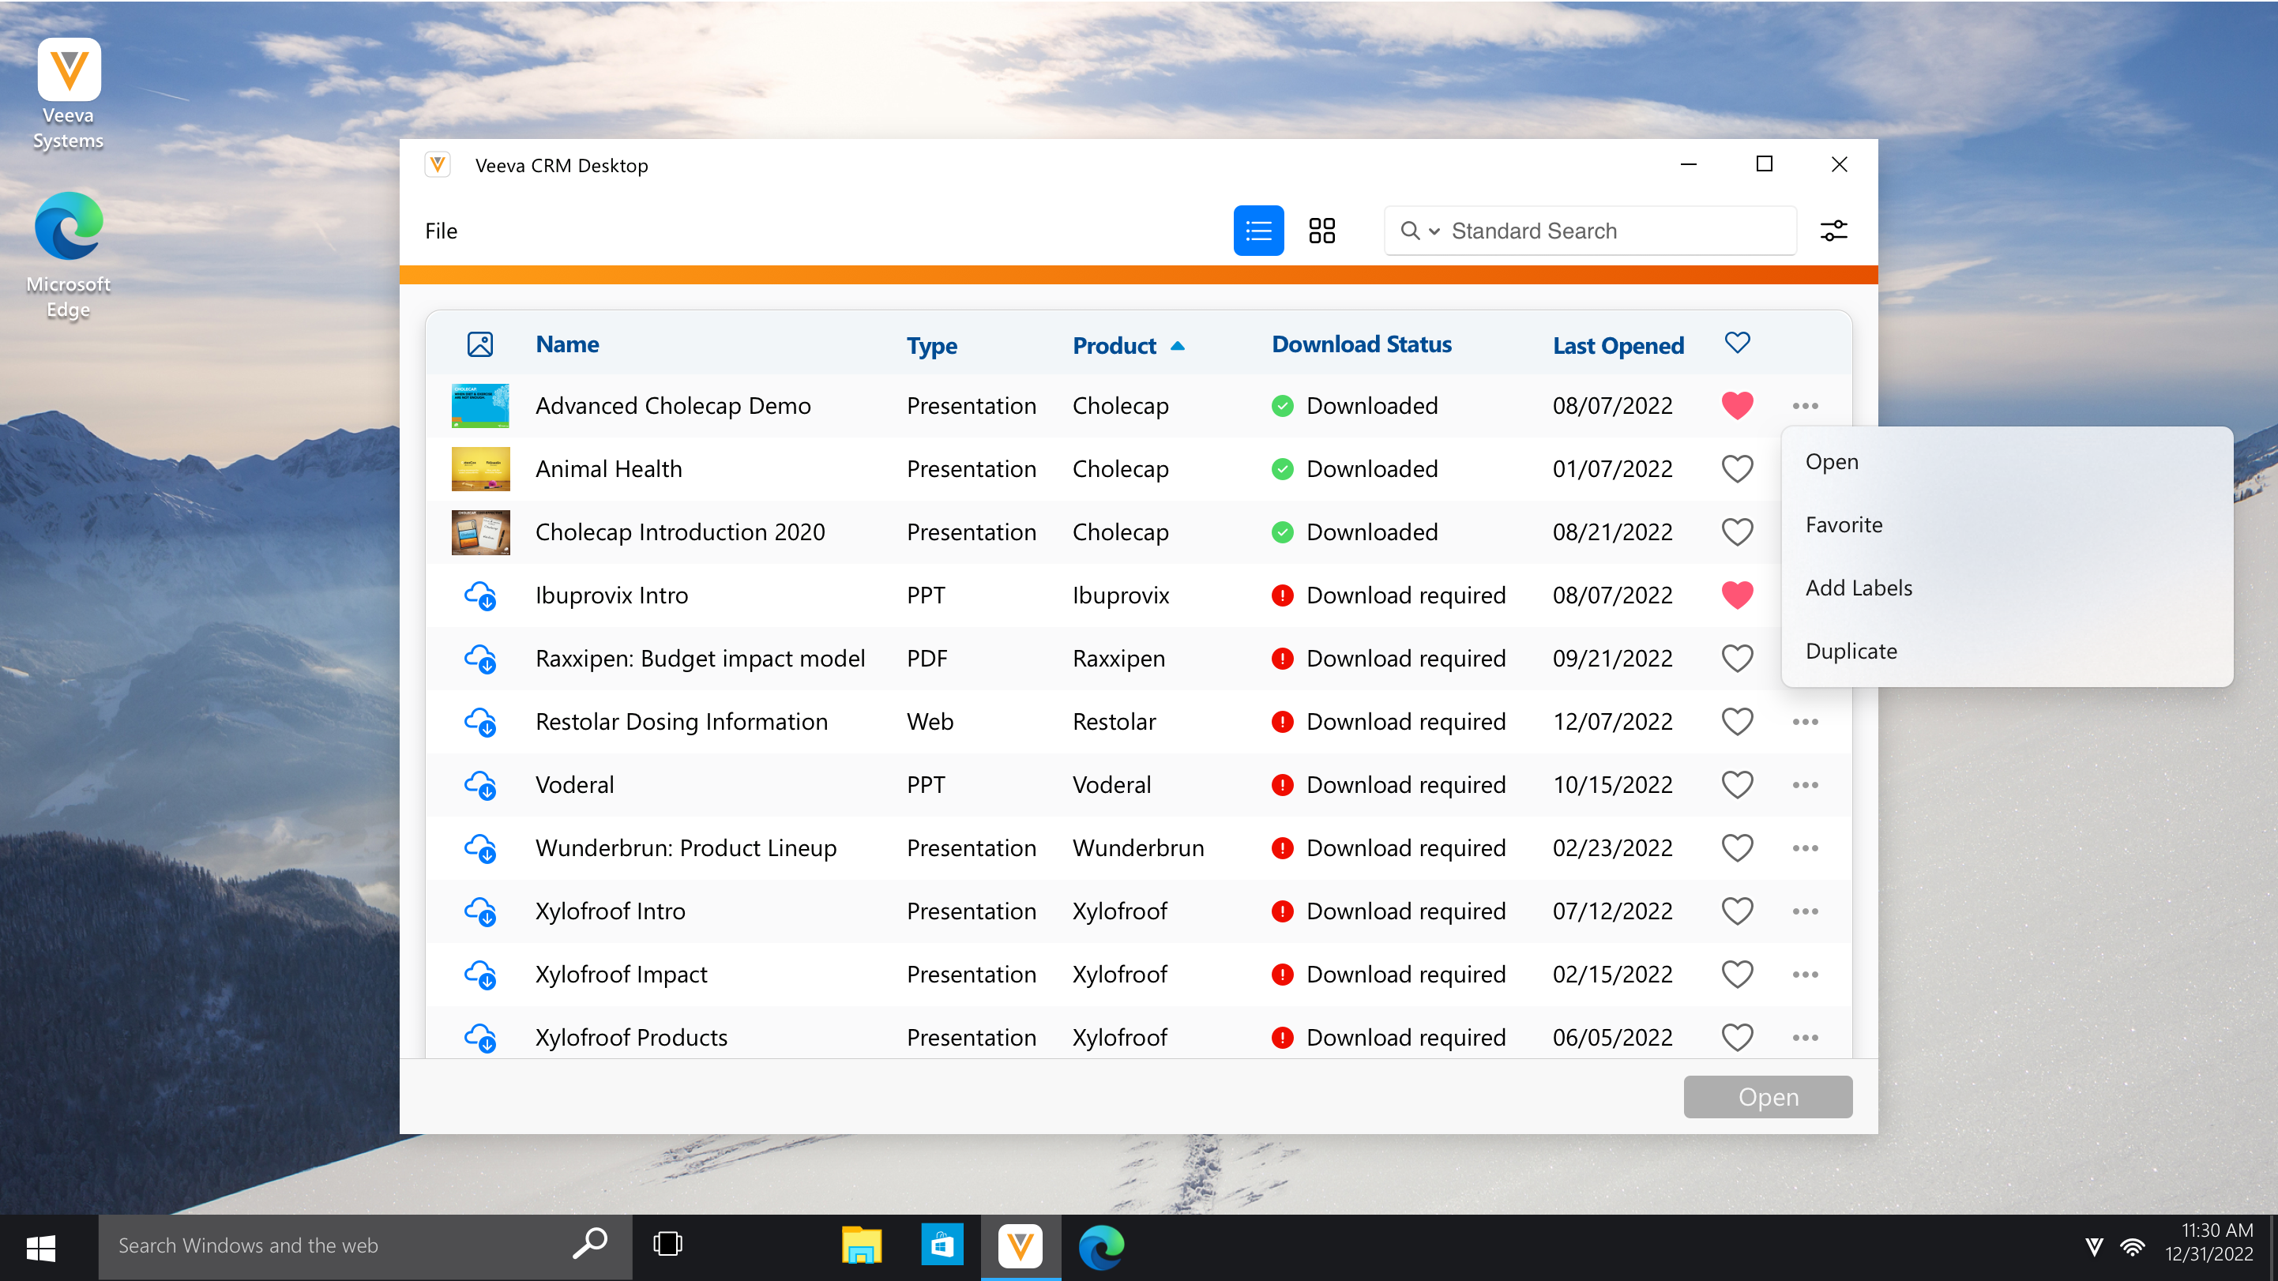Select Duplicate in the context menu
2278x1281 pixels.
pos(1851,651)
